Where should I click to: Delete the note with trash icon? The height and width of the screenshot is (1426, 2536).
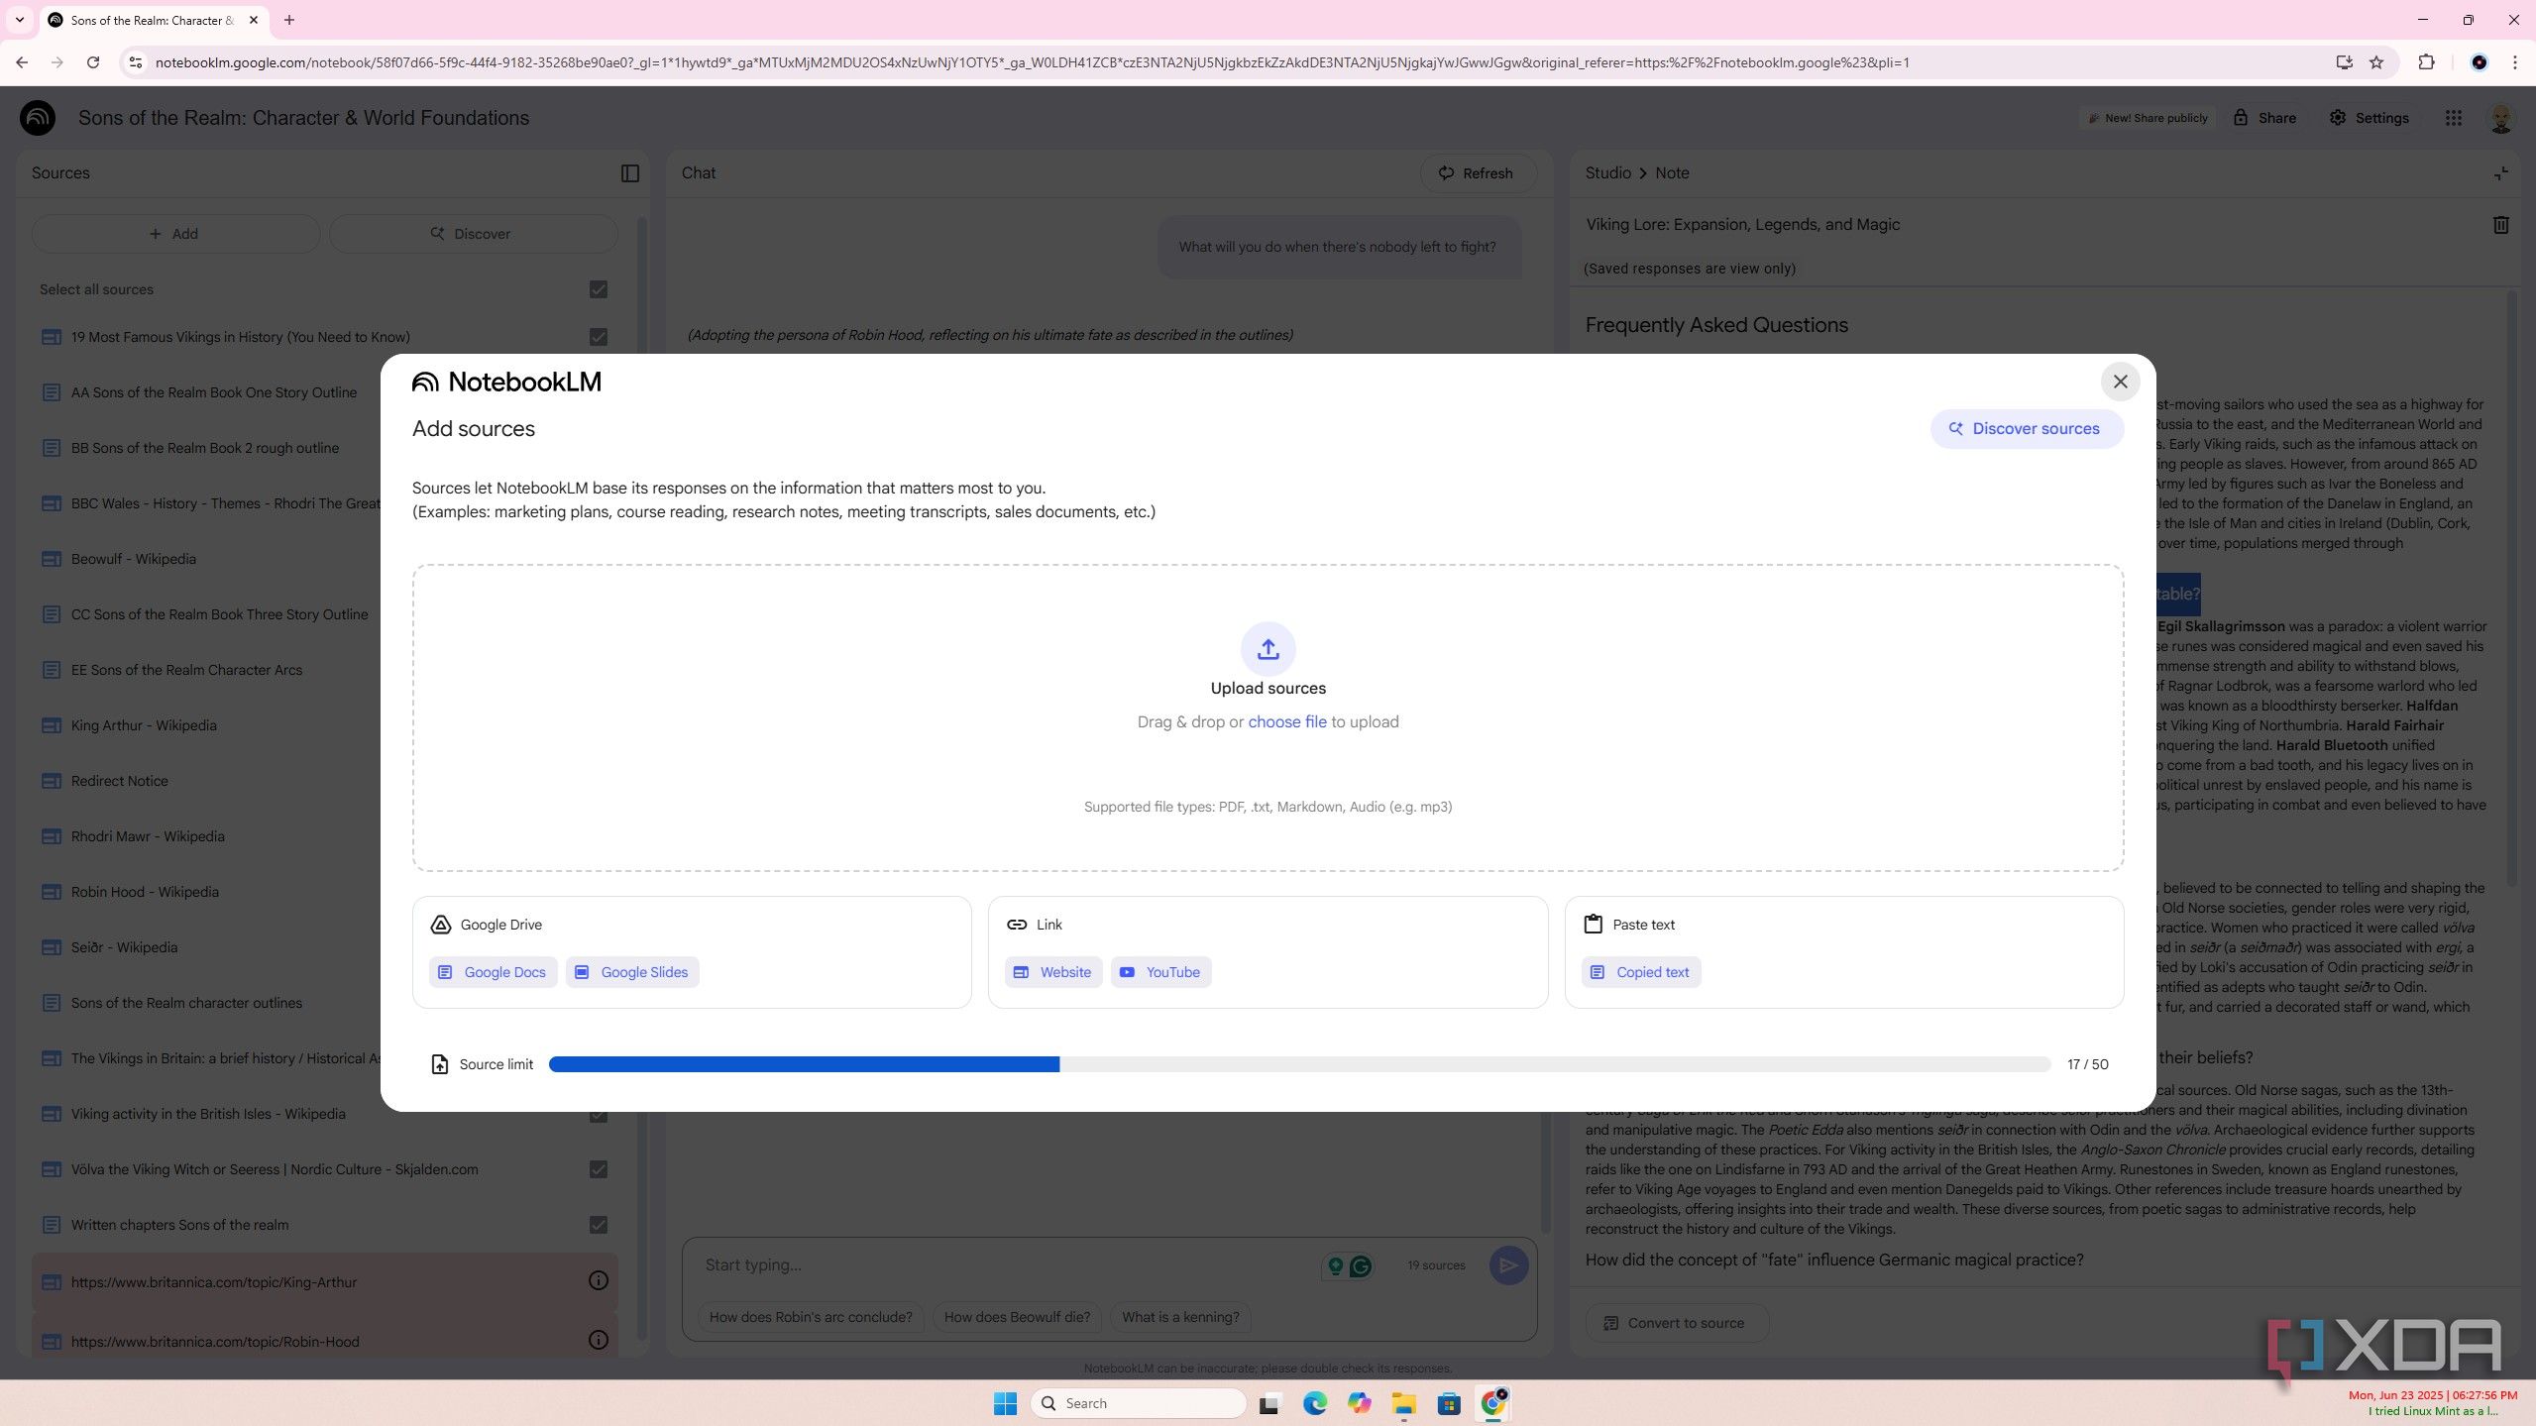(x=2500, y=225)
